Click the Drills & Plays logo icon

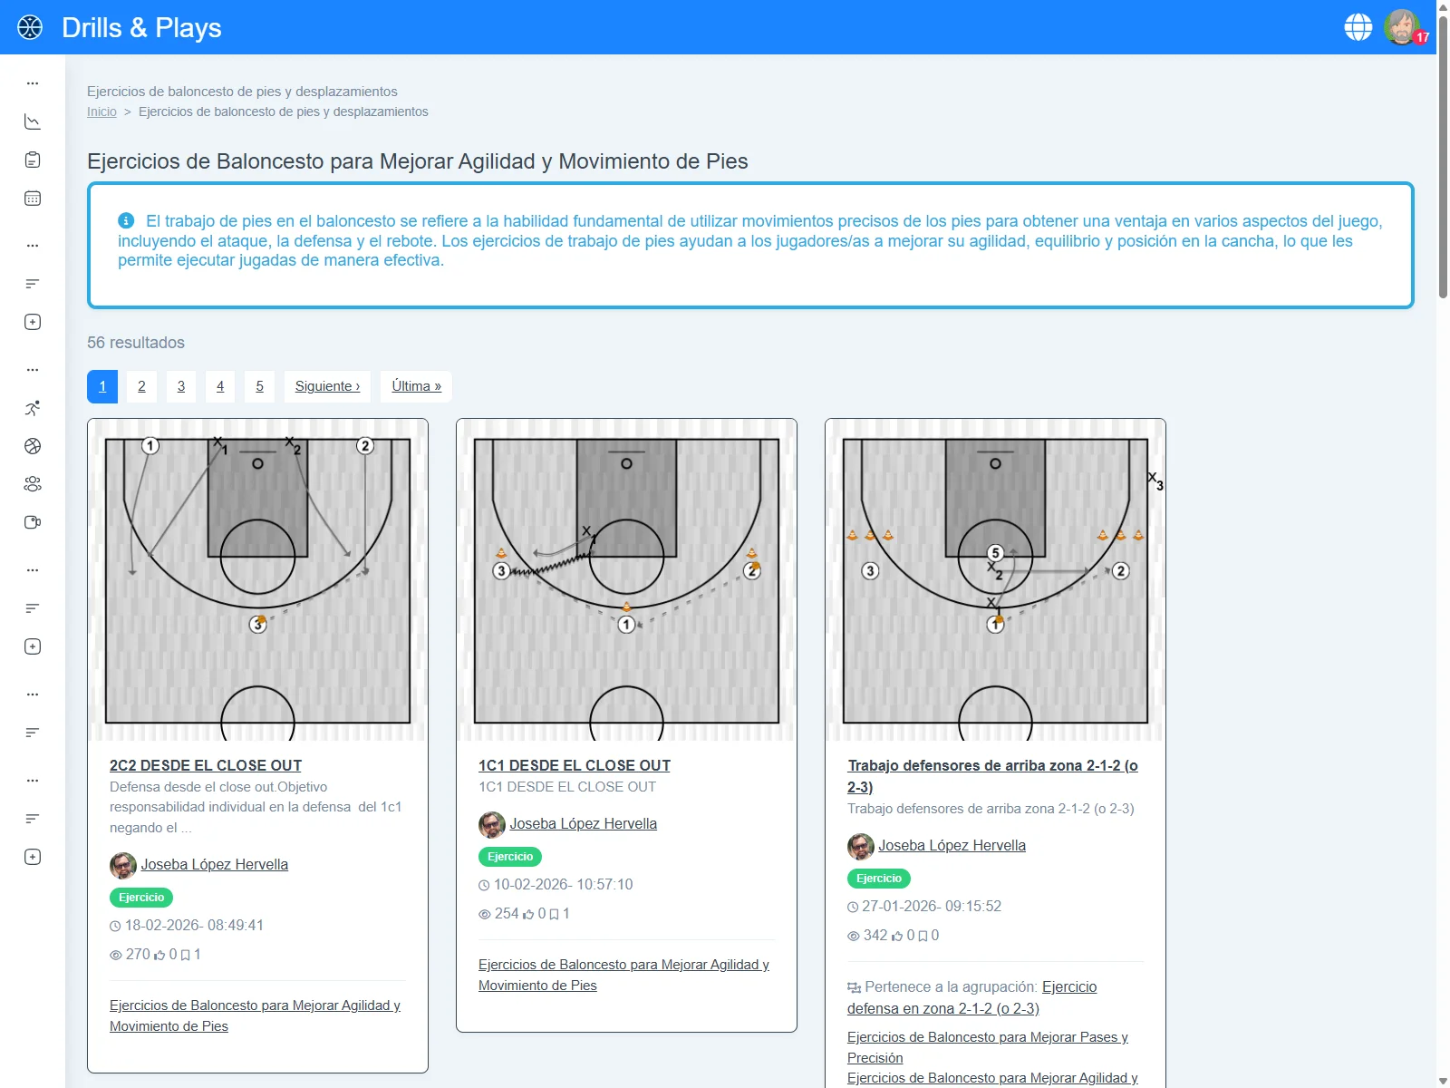[x=30, y=27]
